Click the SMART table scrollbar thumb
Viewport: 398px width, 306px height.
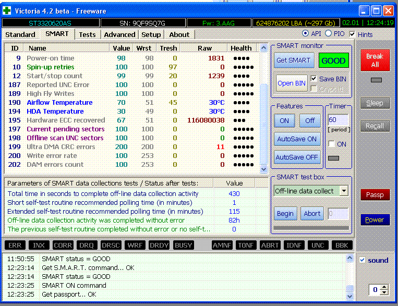(264, 124)
